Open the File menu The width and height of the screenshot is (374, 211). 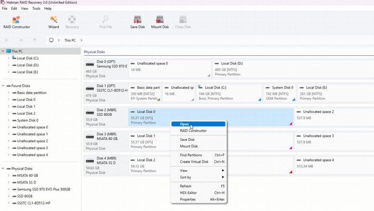click(x=4, y=8)
